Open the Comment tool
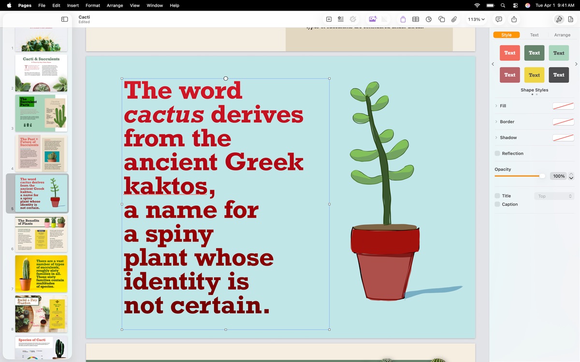This screenshot has width=580, height=362. pos(499,19)
